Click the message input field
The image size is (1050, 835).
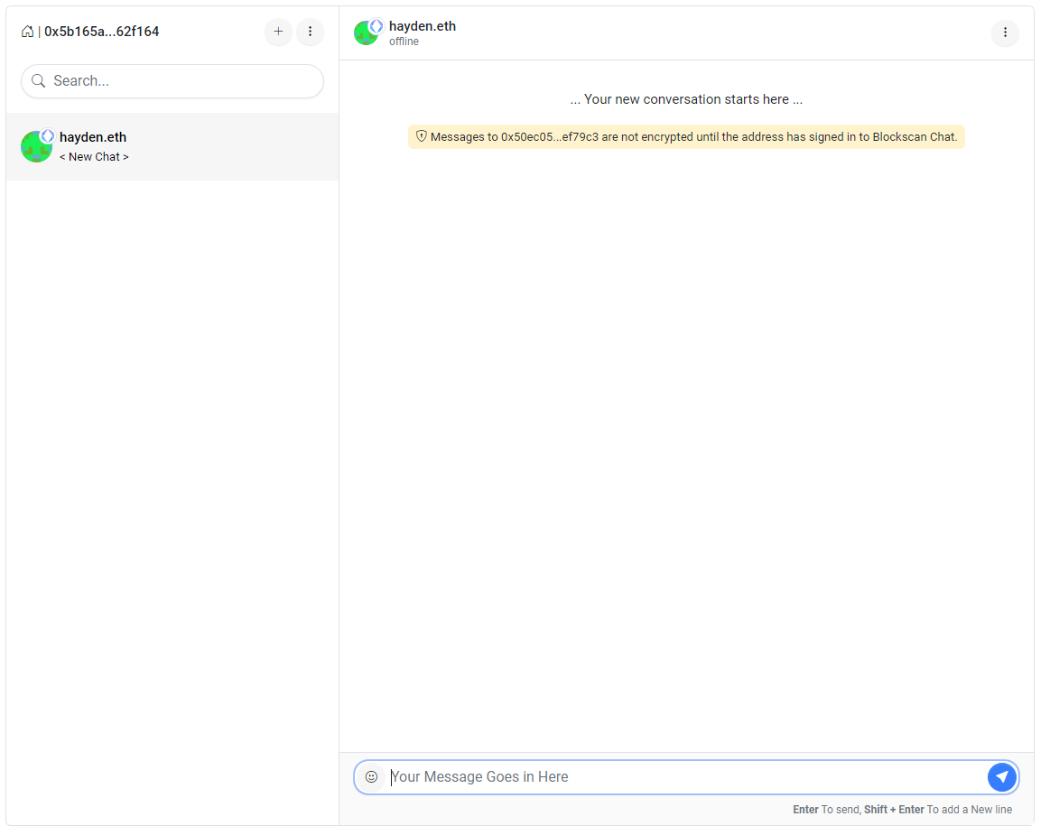tap(632, 776)
